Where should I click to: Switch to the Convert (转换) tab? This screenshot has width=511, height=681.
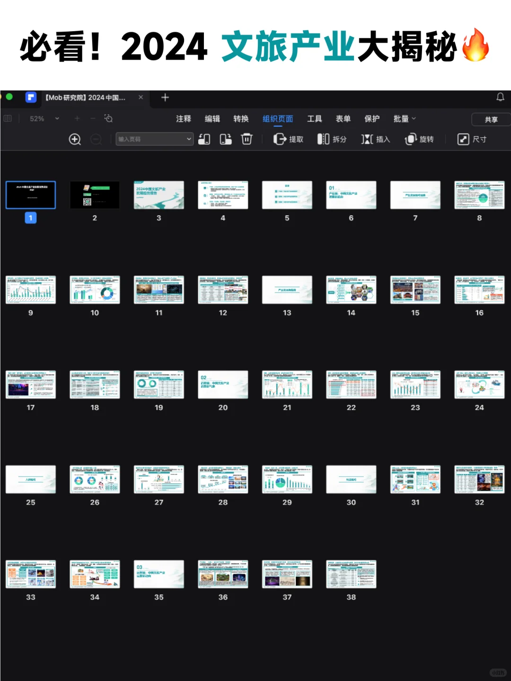[241, 118]
